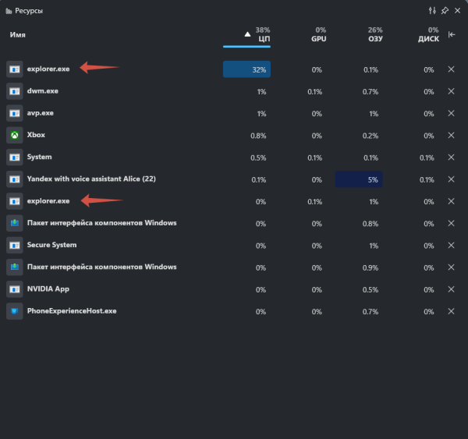Sort processes by the Имя column
The image size is (468, 439).
[18, 35]
